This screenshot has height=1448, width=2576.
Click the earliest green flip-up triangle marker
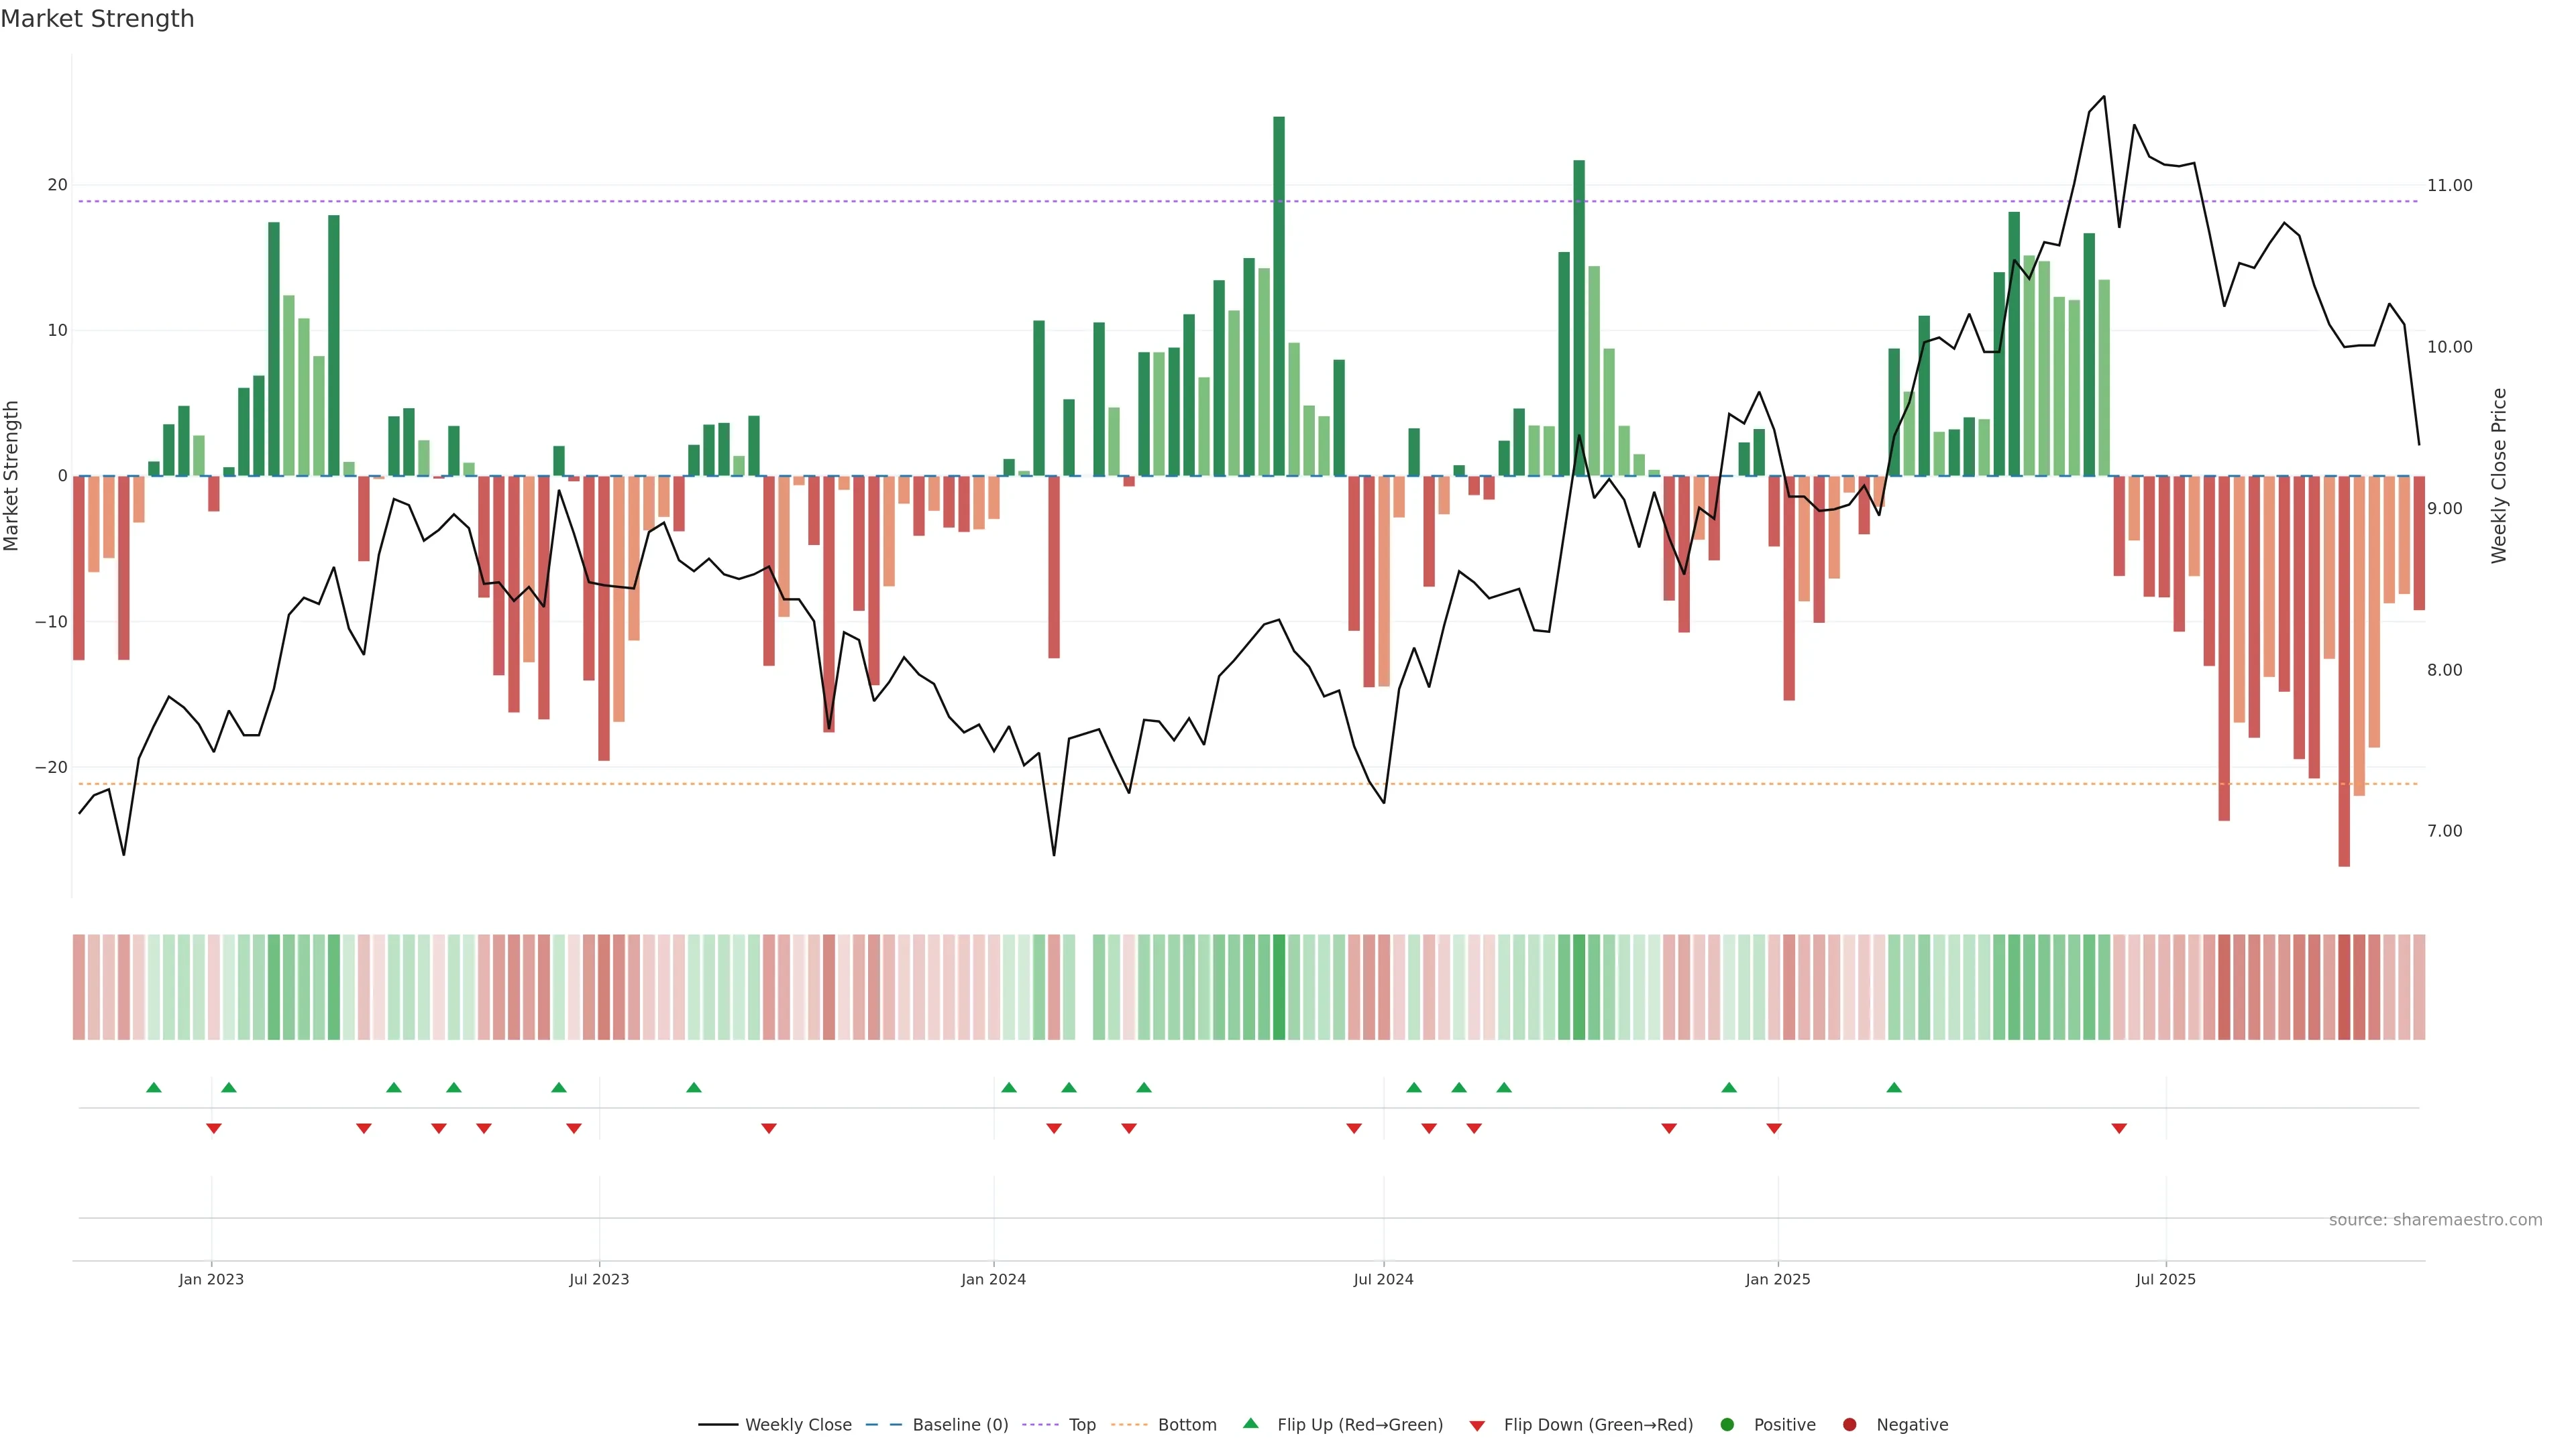[154, 1087]
